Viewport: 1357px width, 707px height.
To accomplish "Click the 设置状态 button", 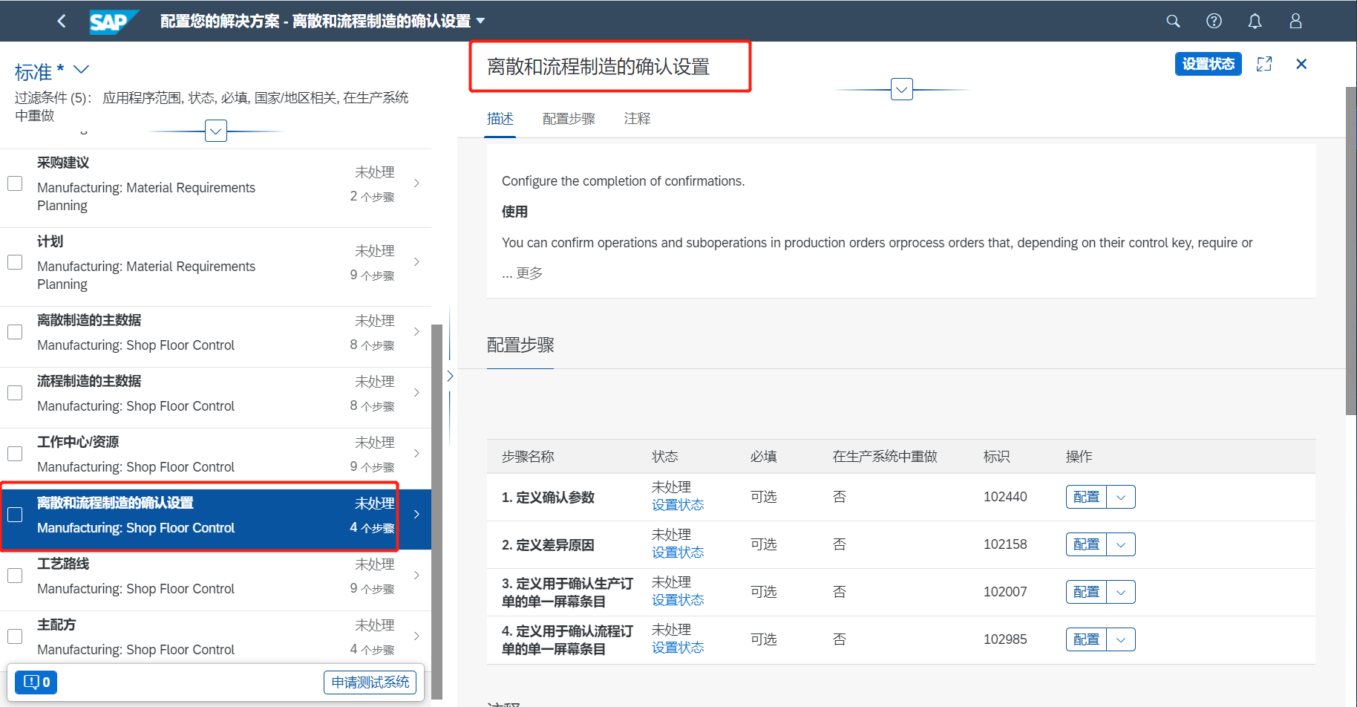I will click(x=1208, y=64).
